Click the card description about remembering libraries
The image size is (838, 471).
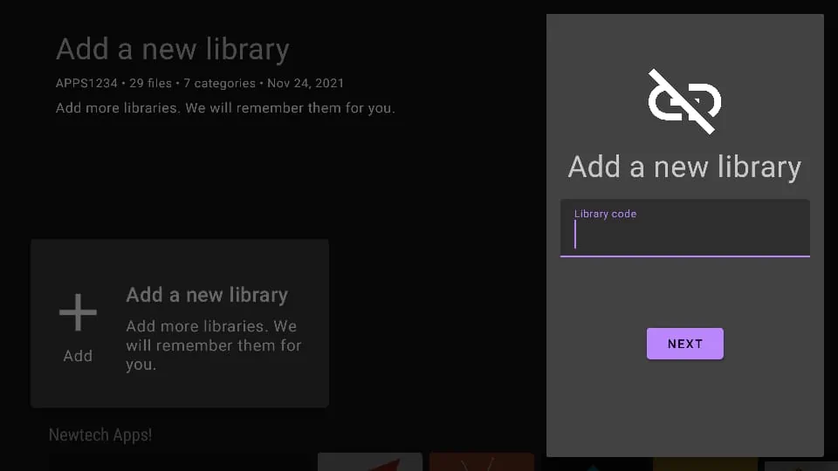click(x=213, y=345)
